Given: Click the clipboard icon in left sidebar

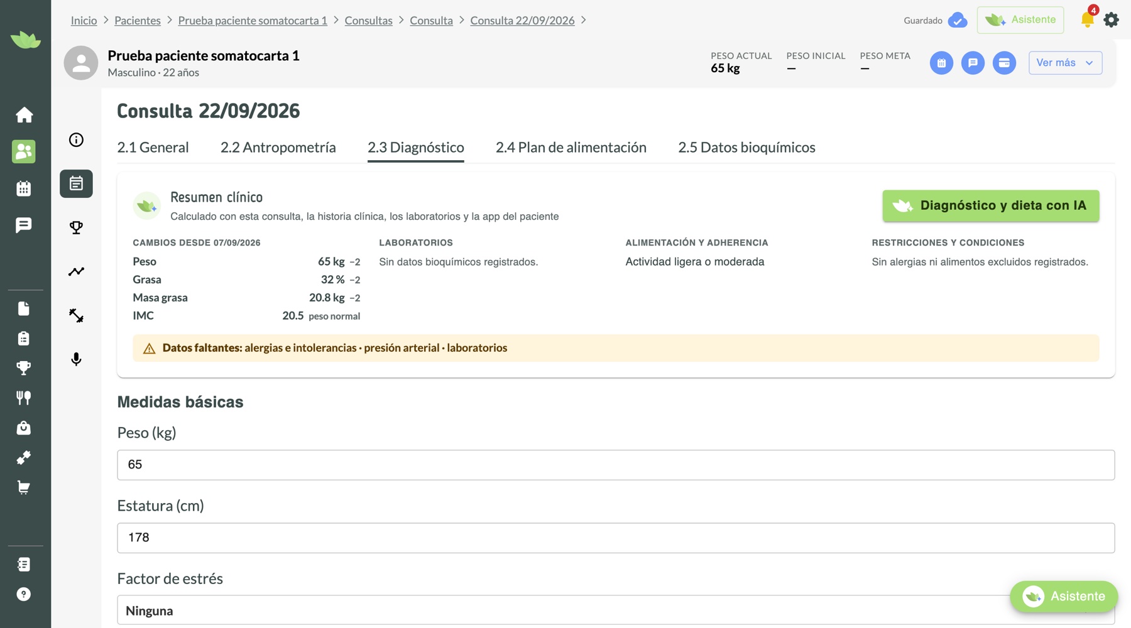Looking at the screenshot, I should [24, 338].
